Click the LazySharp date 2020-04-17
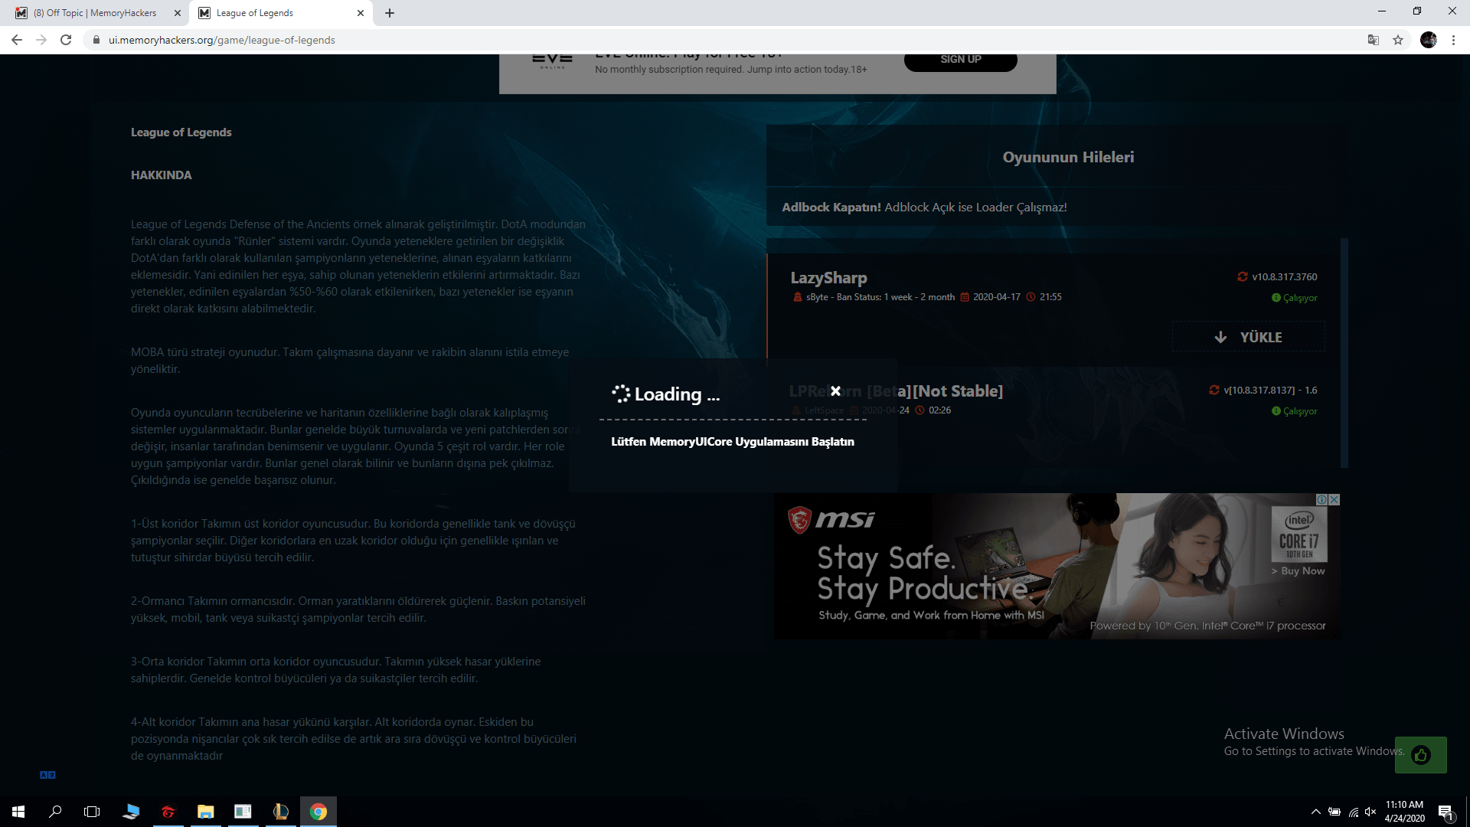Image resolution: width=1470 pixels, height=827 pixels. tap(996, 297)
